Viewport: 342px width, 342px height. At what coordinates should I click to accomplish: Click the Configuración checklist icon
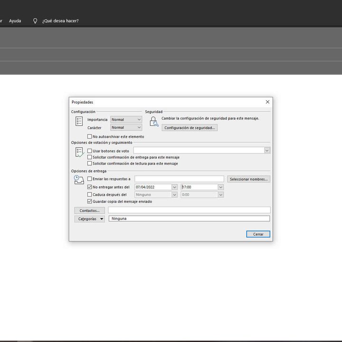[x=79, y=122]
